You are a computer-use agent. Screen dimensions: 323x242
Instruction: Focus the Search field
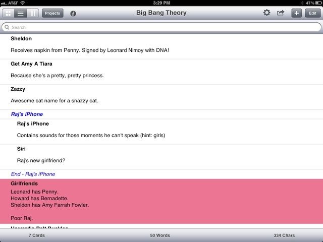161,27
